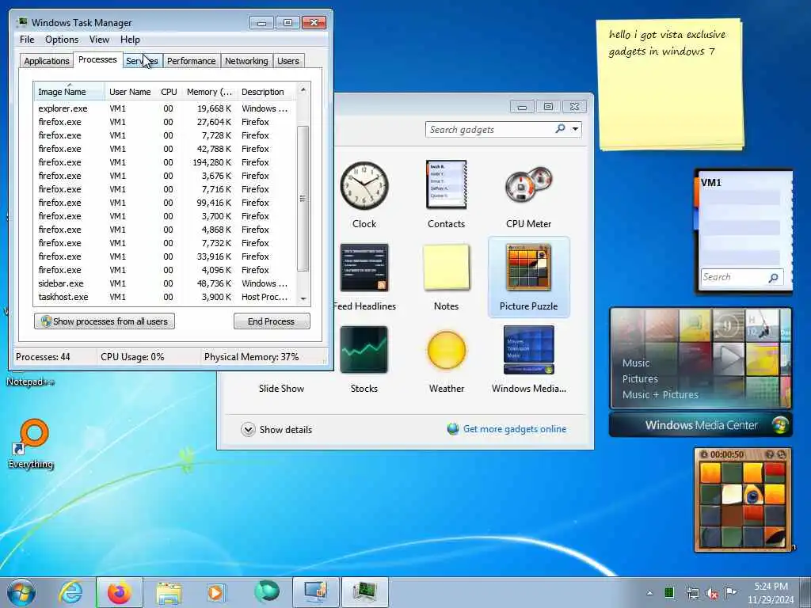Screen dimensions: 811x608
Task: Open the search gadgets dropdown arrow
Action: click(x=575, y=129)
